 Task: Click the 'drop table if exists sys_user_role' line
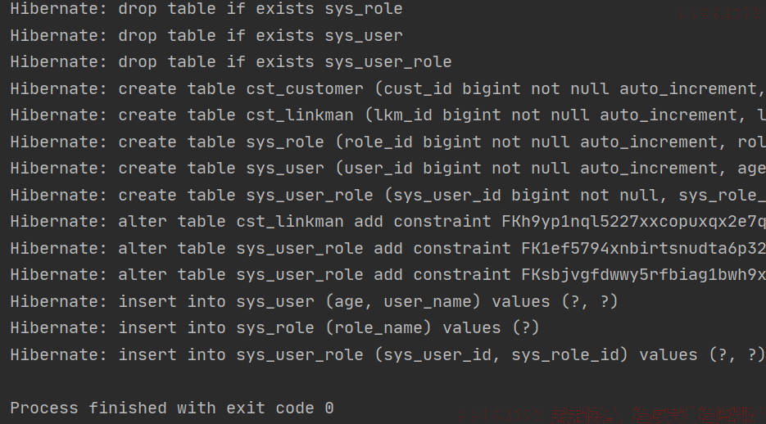tap(230, 62)
